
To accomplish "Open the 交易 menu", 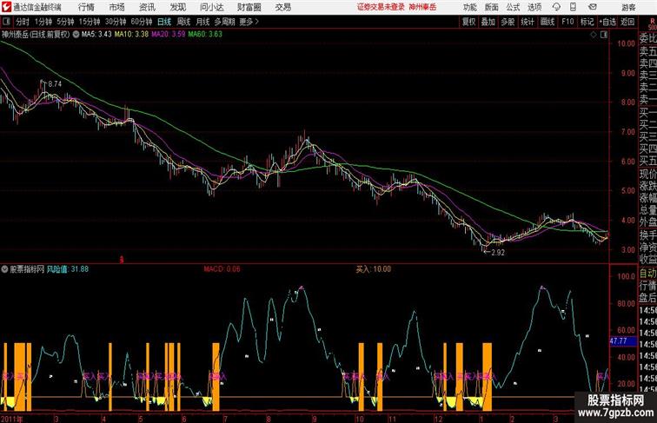I will click(282, 7).
